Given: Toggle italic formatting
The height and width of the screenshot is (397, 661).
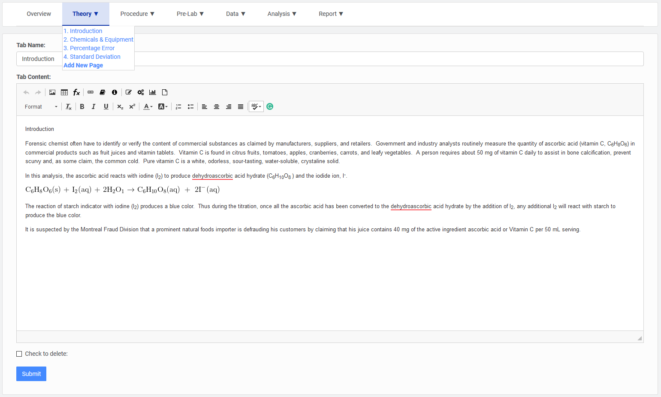Looking at the screenshot, I should (94, 106).
